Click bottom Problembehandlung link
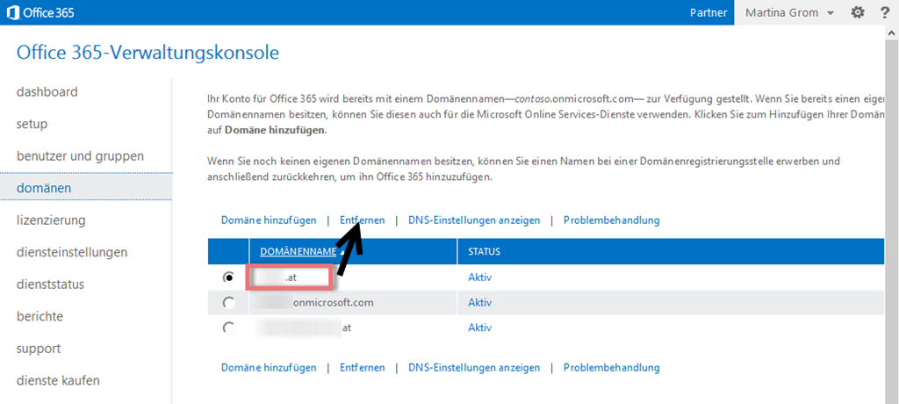The width and height of the screenshot is (899, 404). 612,367
